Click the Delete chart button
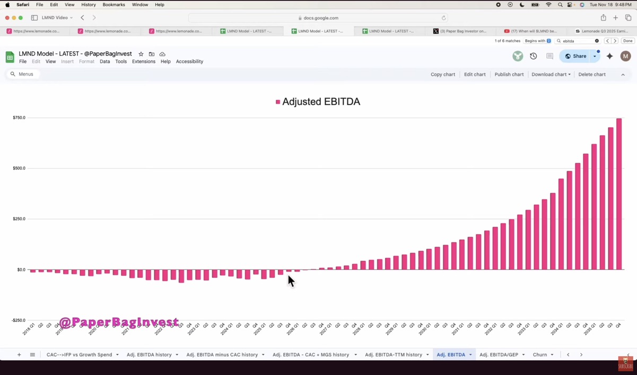 591,75
